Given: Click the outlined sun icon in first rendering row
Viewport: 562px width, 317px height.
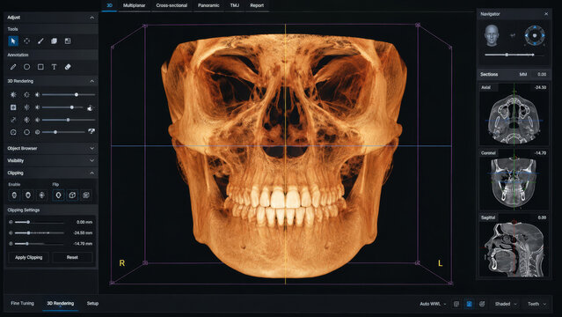Looking at the screenshot, I should [x=27, y=95].
